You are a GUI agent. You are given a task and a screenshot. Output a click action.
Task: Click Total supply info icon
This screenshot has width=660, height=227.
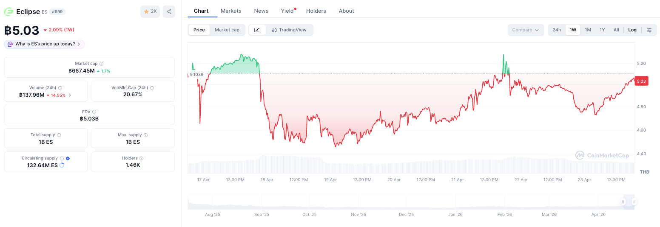click(x=59, y=135)
